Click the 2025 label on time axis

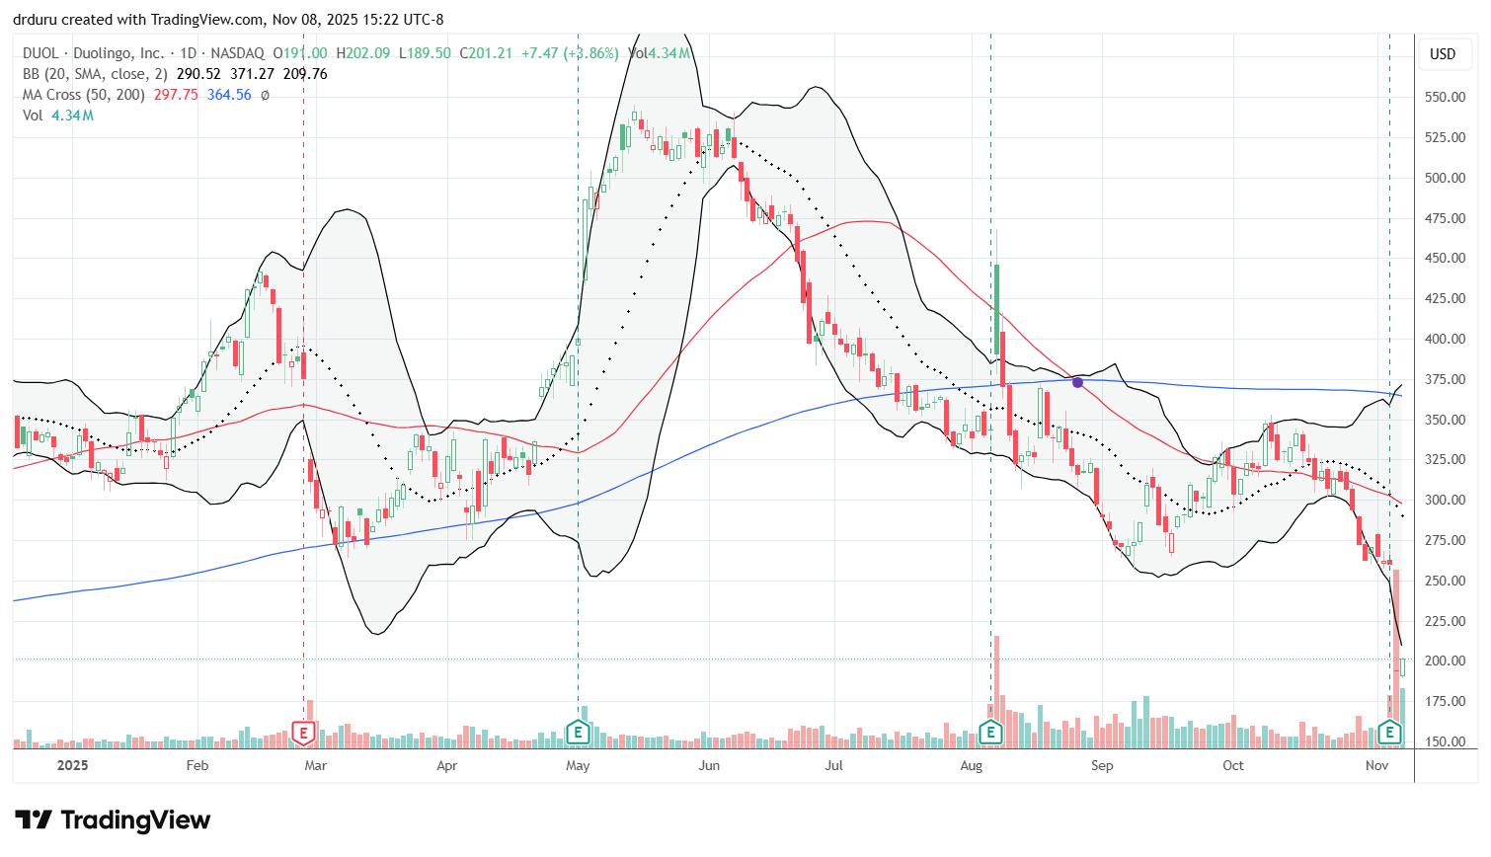72,765
